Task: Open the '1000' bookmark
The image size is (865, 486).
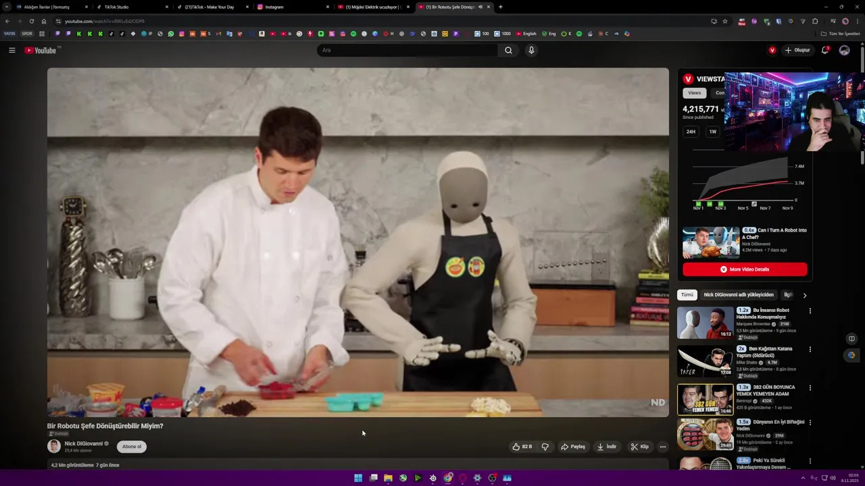Action: [502, 34]
